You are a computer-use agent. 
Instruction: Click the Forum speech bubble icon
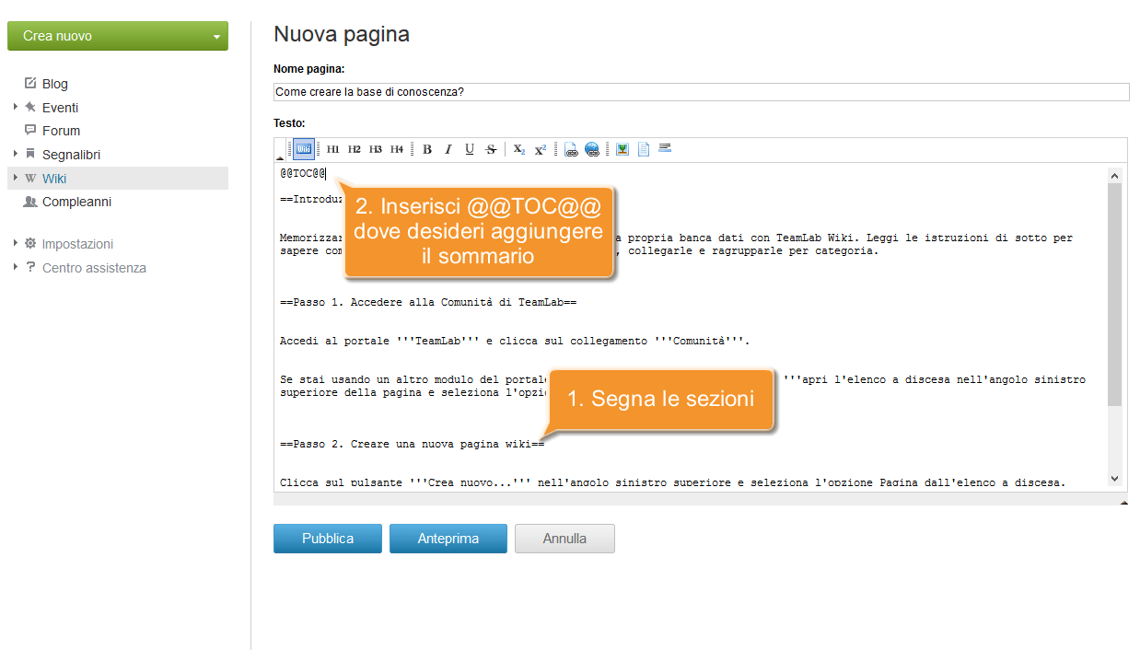tap(30, 130)
